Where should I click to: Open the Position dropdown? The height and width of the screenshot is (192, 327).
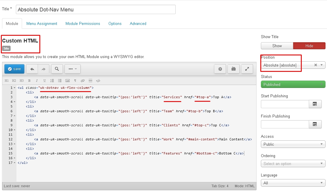(293, 65)
